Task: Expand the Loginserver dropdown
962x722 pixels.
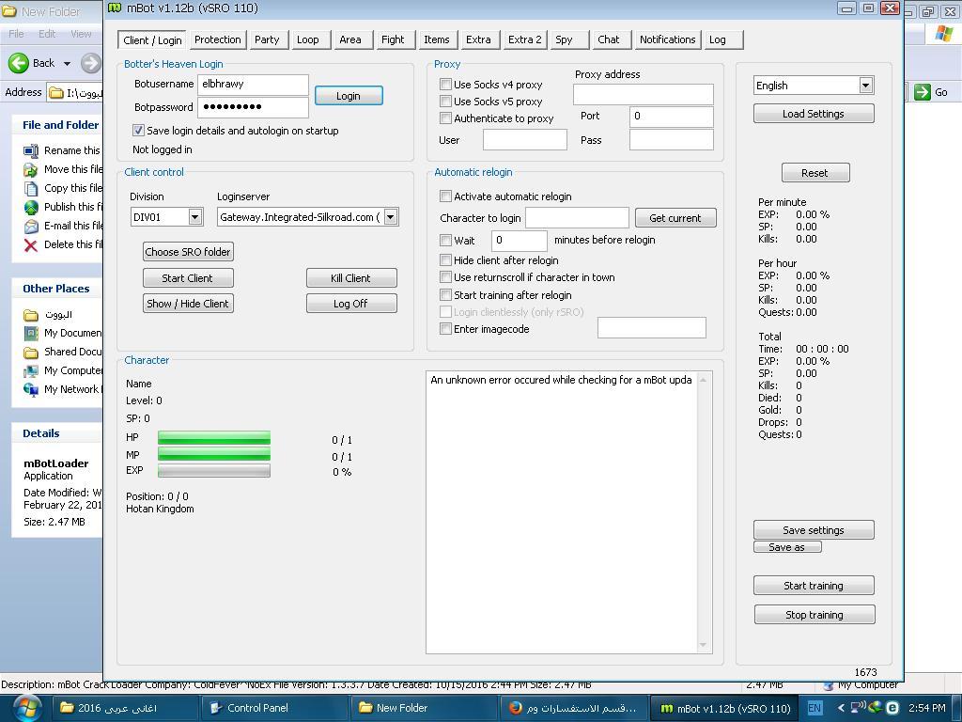Action: [390, 217]
